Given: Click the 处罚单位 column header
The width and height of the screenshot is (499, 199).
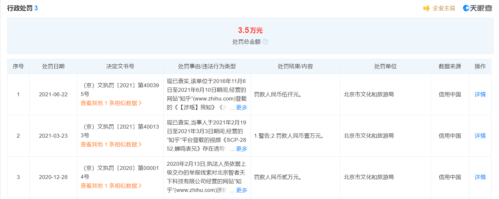Looking at the screenshot, I should tap(385, 66).
